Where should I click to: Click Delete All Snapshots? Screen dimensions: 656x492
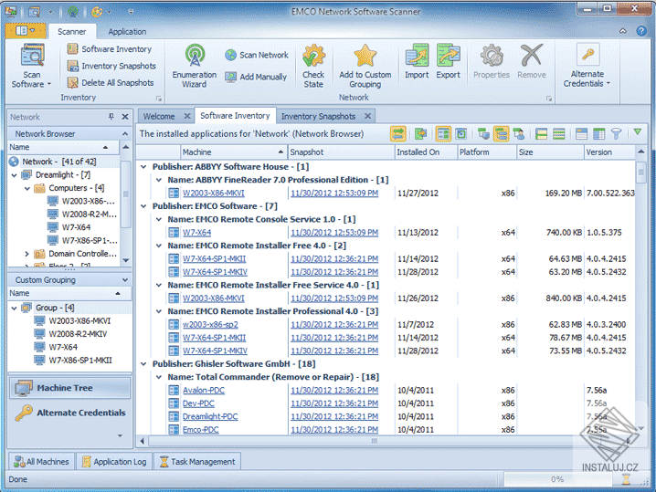click(111, 83)
